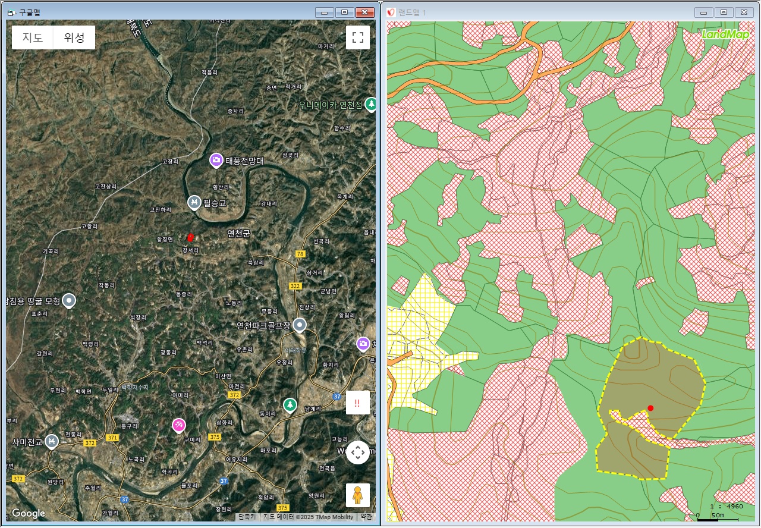The height and width of the screenshot is (528, 761).
Task: Select the 필승교 bridge marker
Action: click(194, 203)
